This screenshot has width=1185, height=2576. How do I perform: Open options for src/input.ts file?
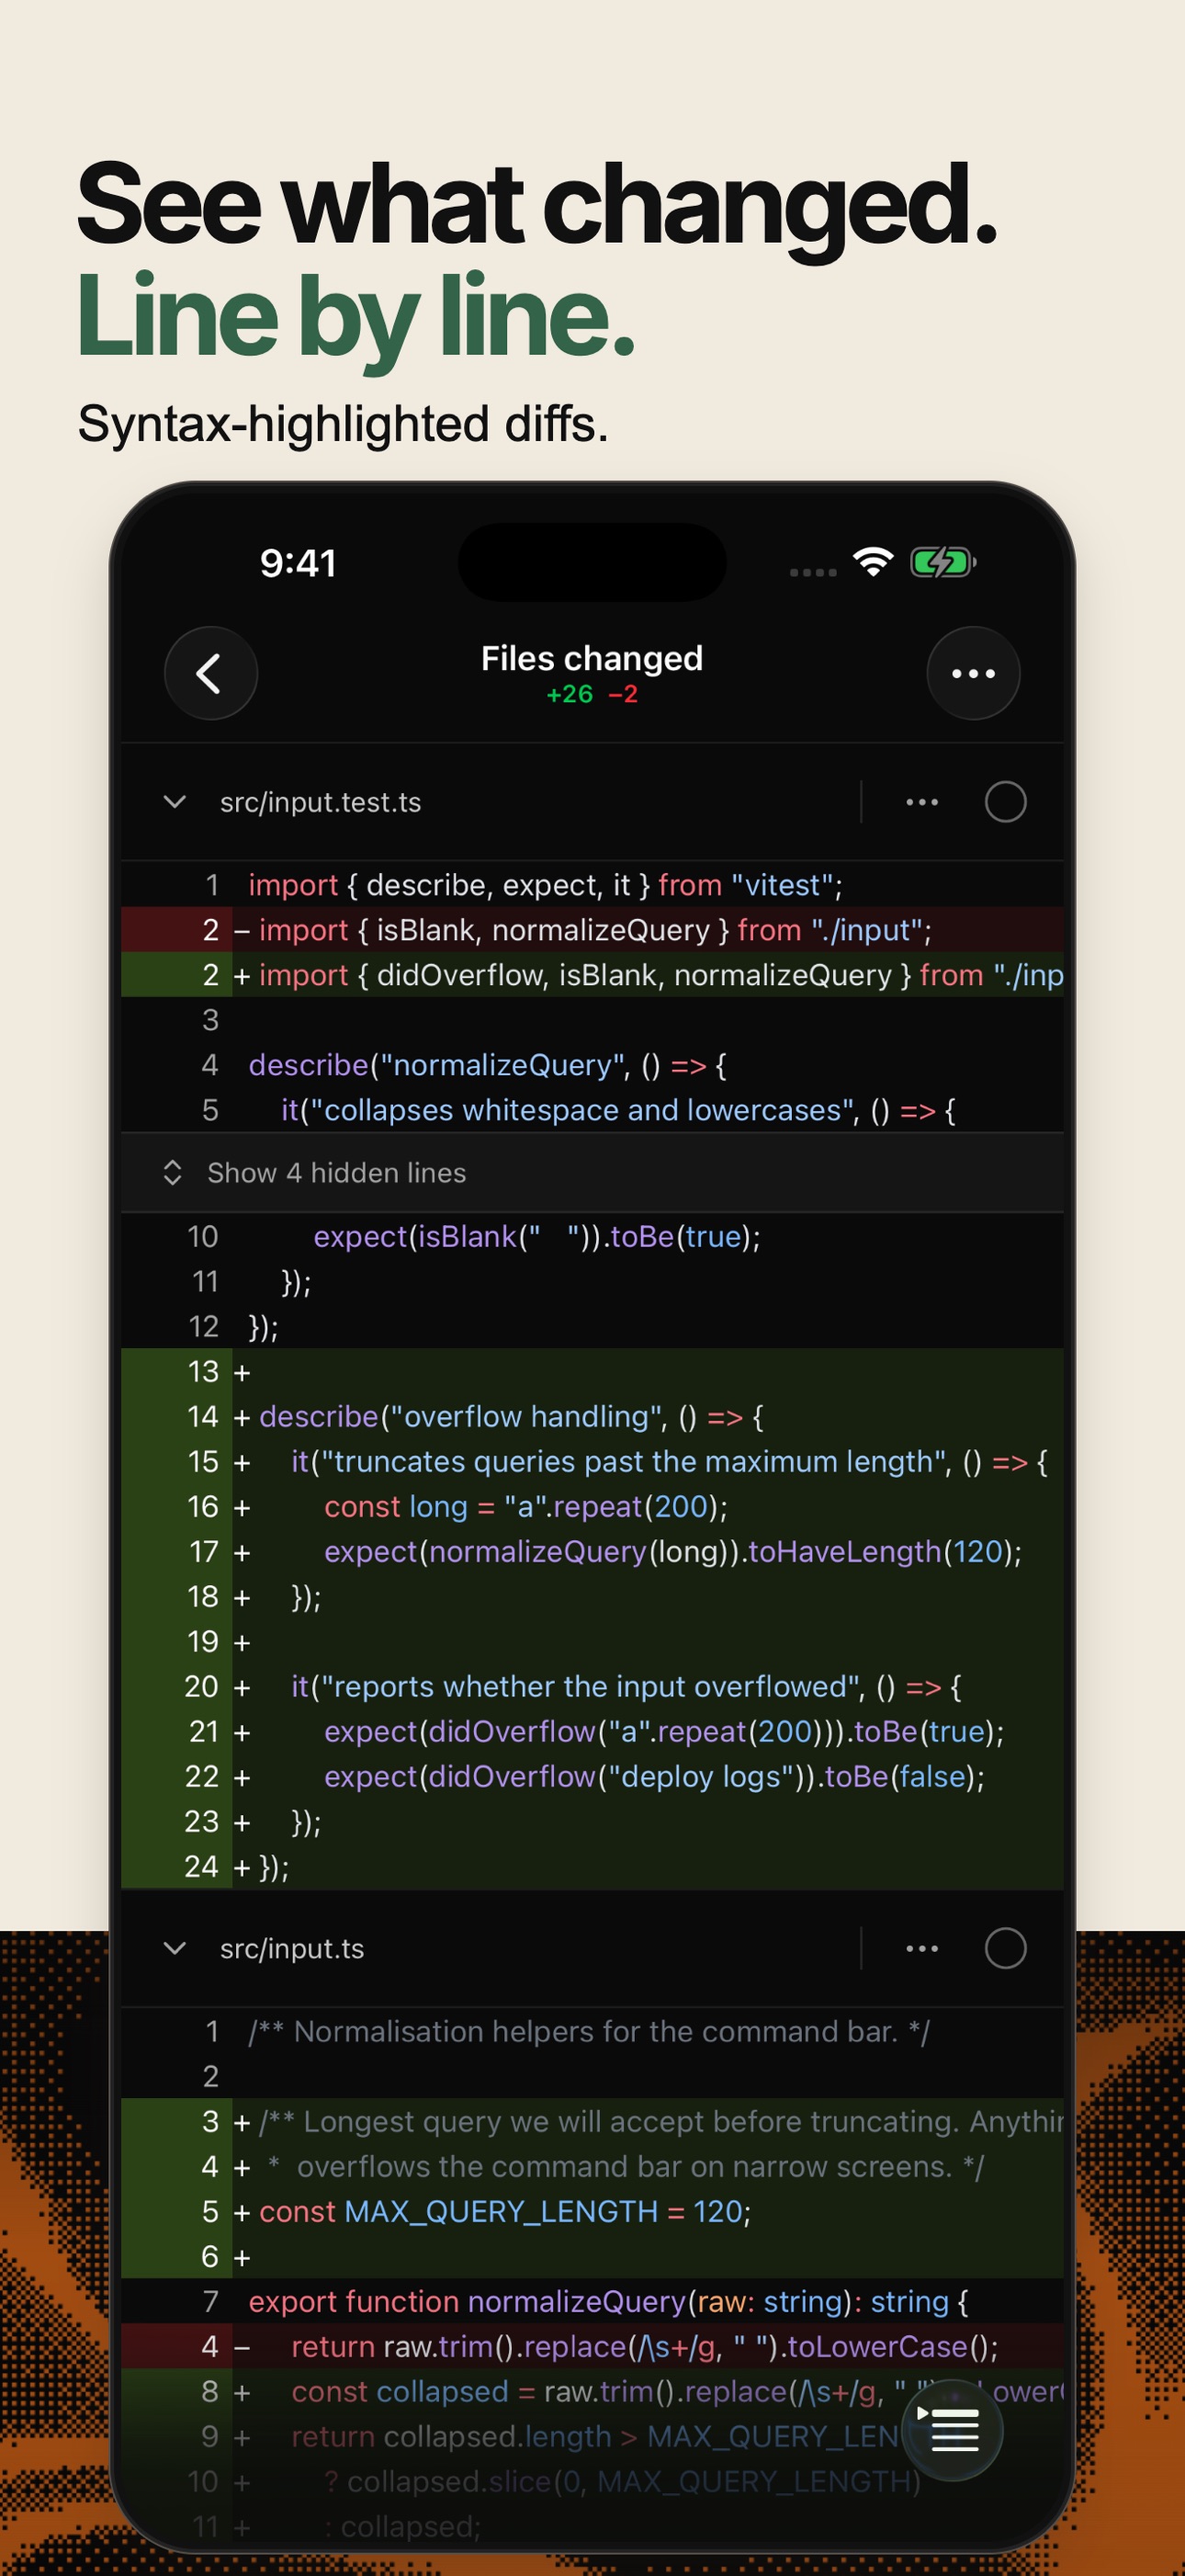(x=921, y=1948)
